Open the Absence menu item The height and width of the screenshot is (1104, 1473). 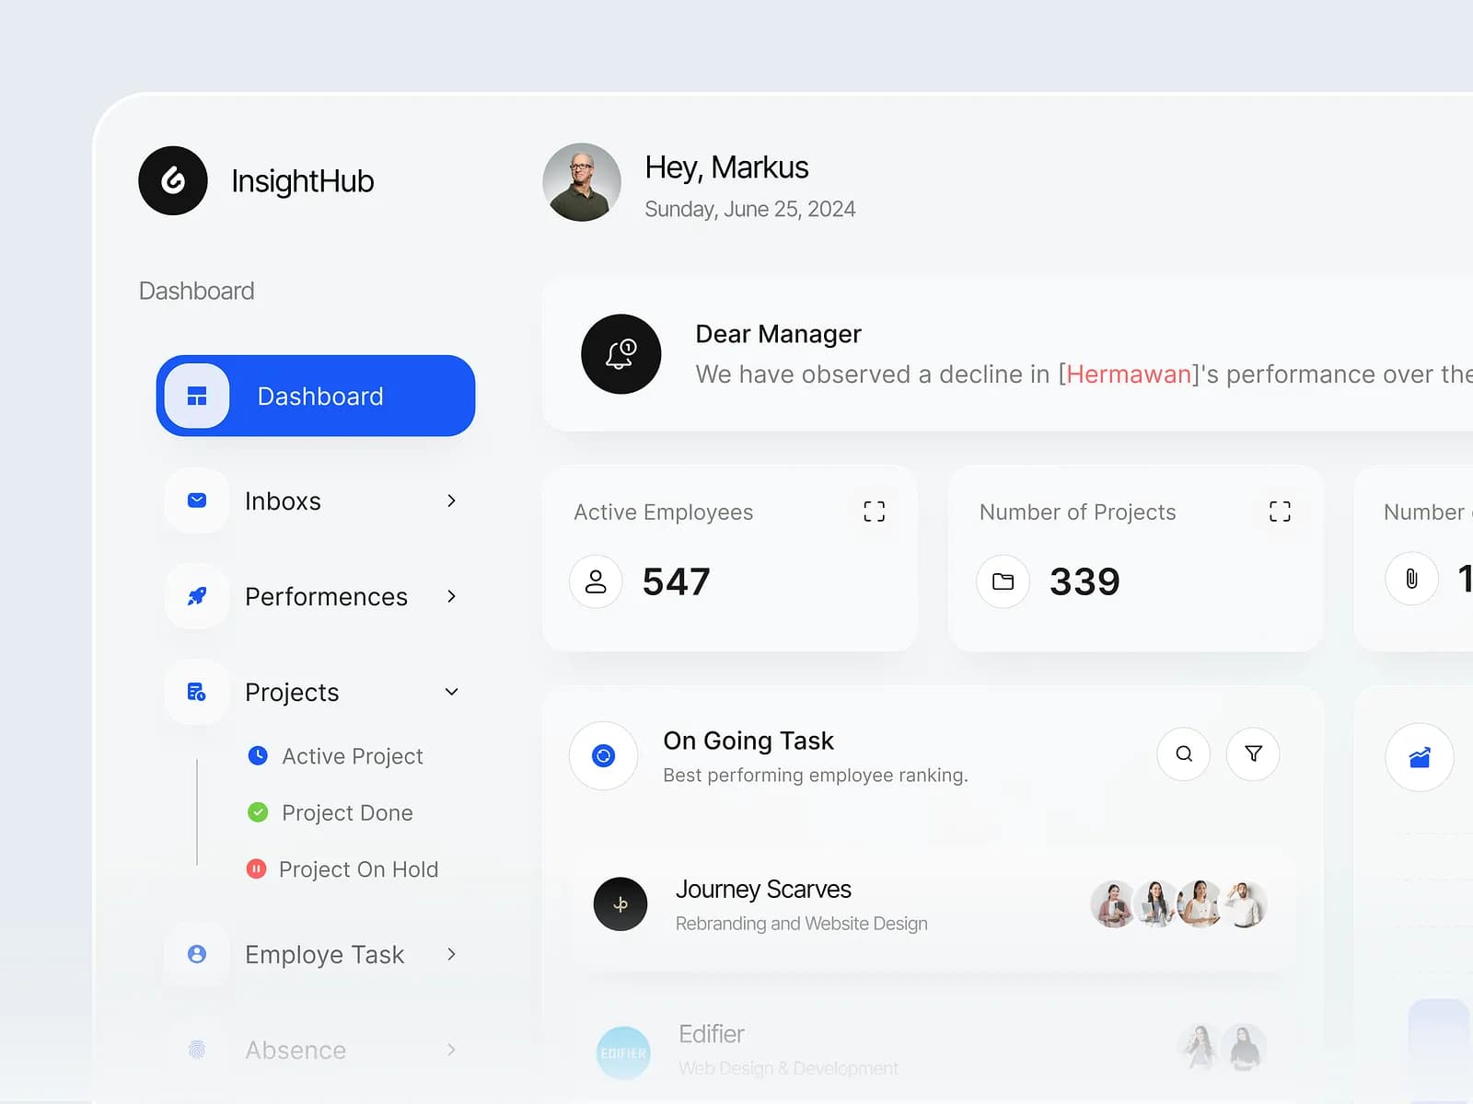point(316,1050)
